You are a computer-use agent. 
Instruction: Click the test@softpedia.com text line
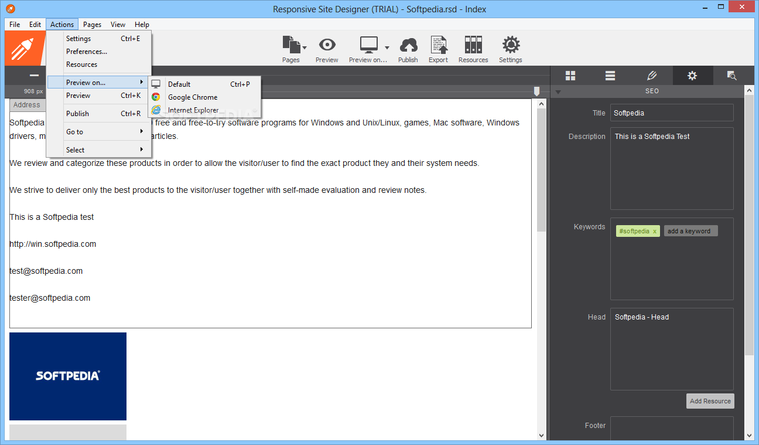pos(46,271)
